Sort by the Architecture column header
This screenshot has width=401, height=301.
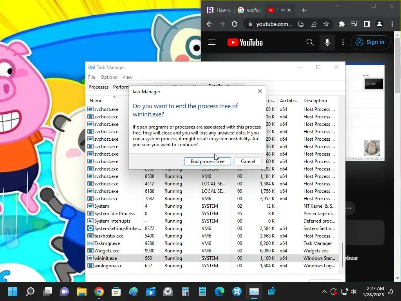point(289,101)
